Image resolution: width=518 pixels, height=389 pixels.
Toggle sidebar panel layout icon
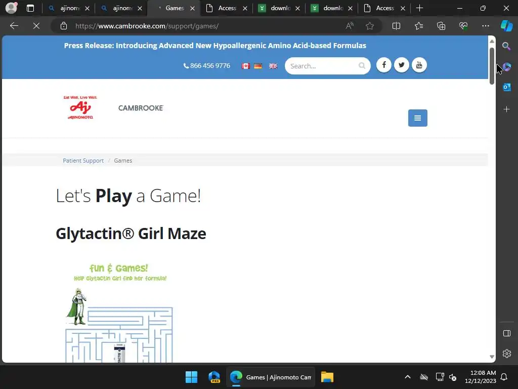506,333
